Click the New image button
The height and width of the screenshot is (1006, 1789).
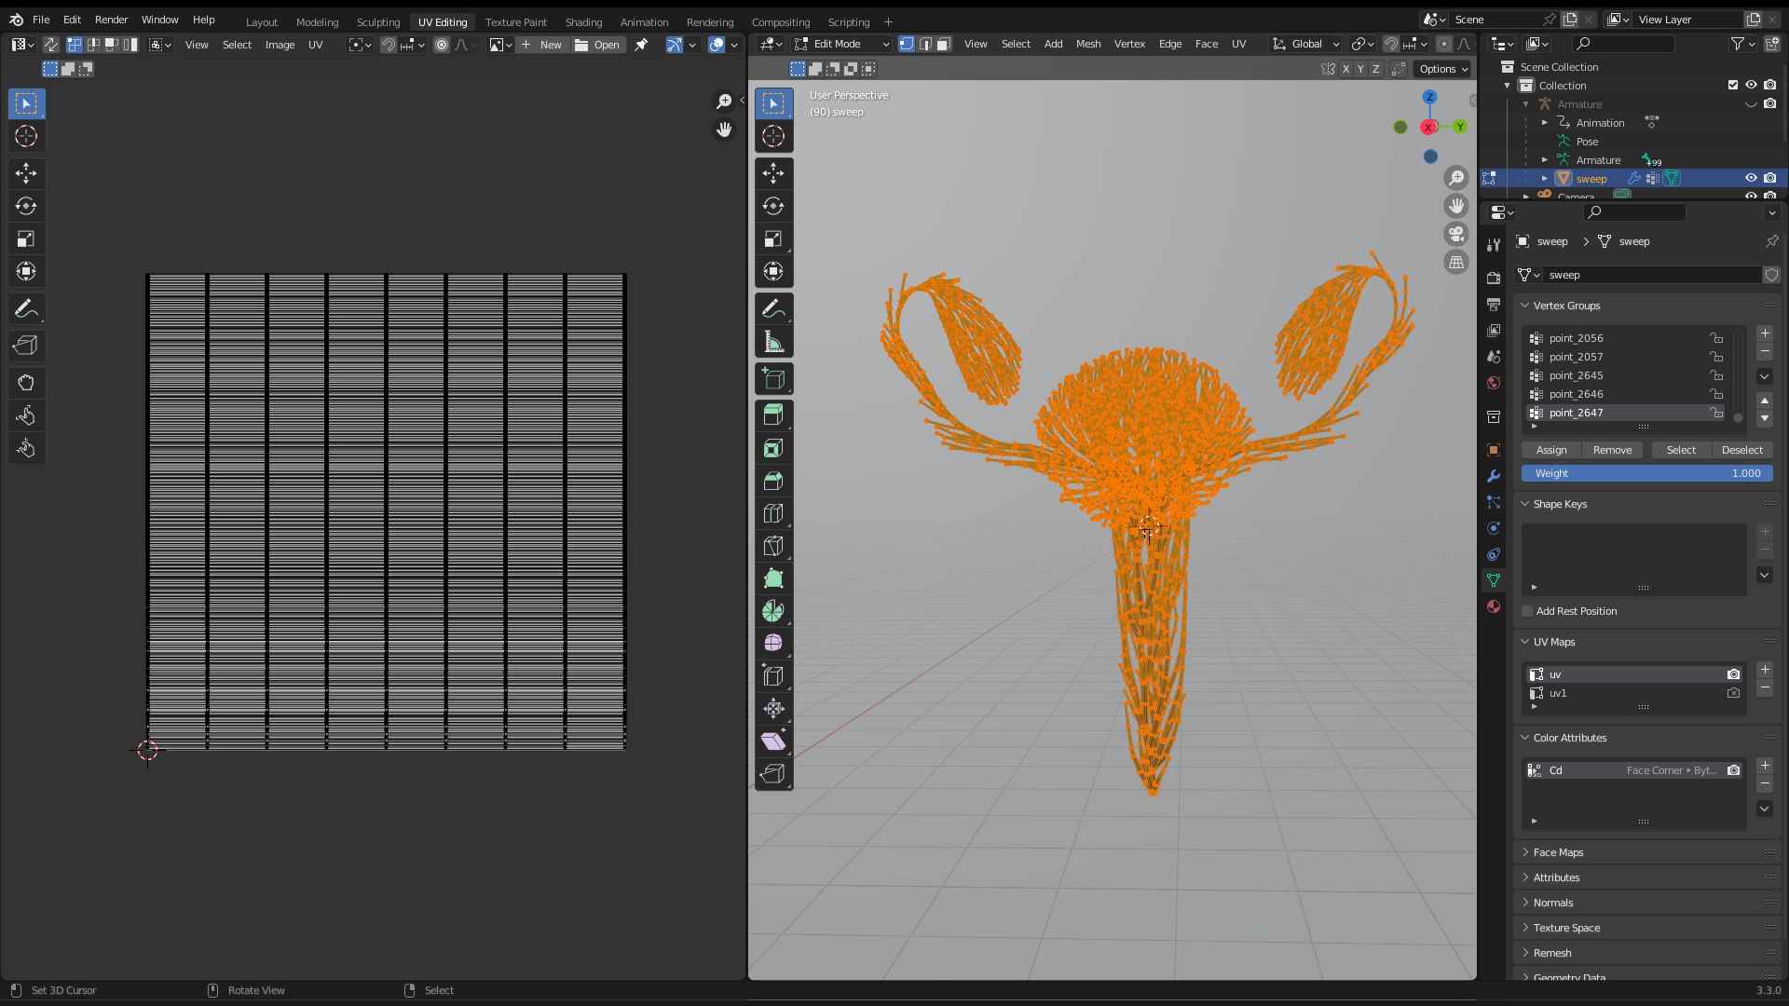542,44
